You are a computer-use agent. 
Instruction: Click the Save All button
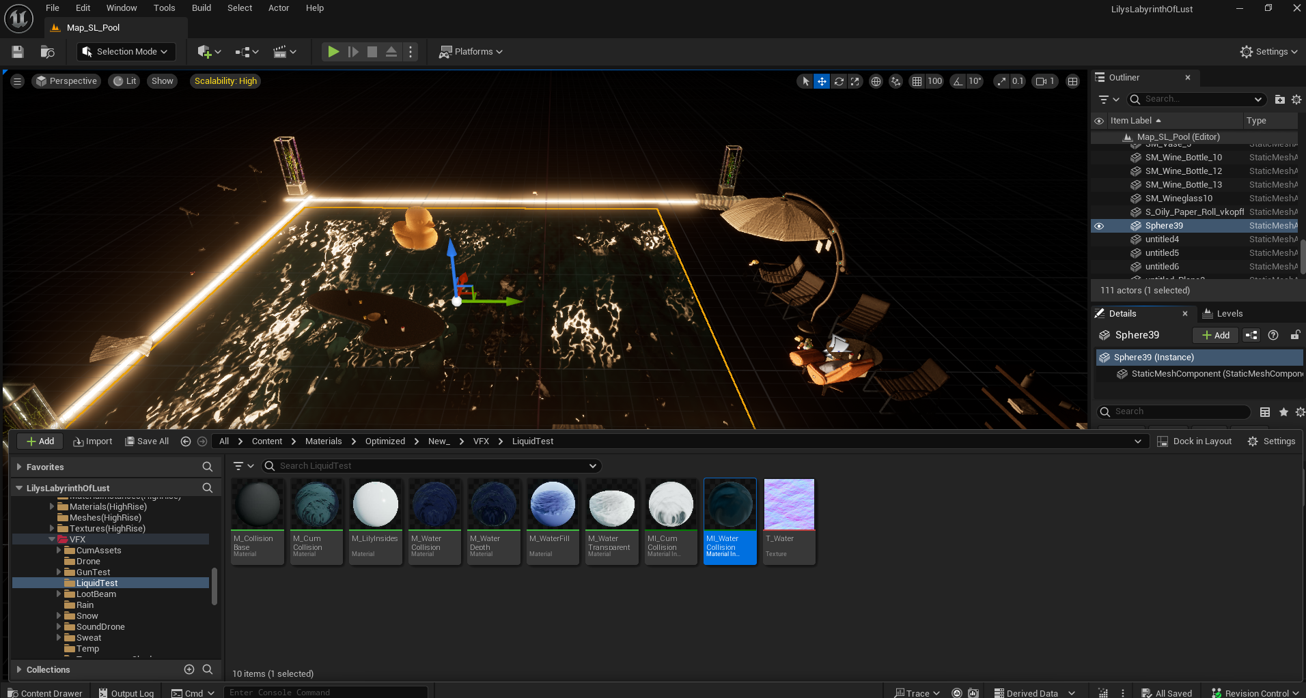click(x=147, y=441)
